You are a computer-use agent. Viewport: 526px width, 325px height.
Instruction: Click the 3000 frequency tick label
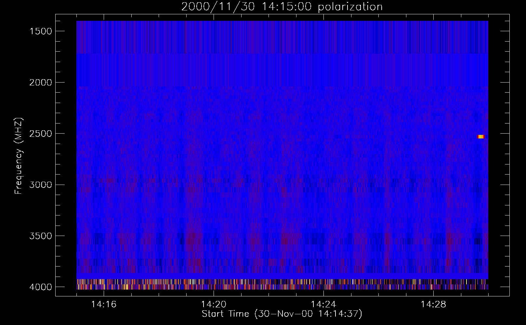[41, 185]
